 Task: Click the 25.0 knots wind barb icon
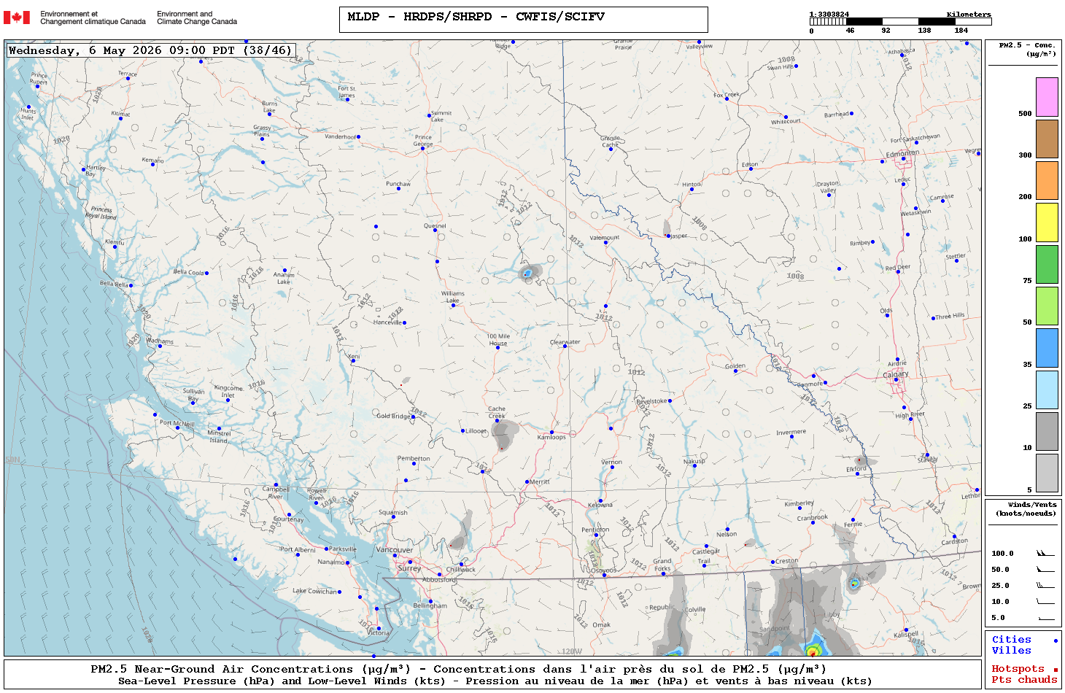coord(1045,586)
